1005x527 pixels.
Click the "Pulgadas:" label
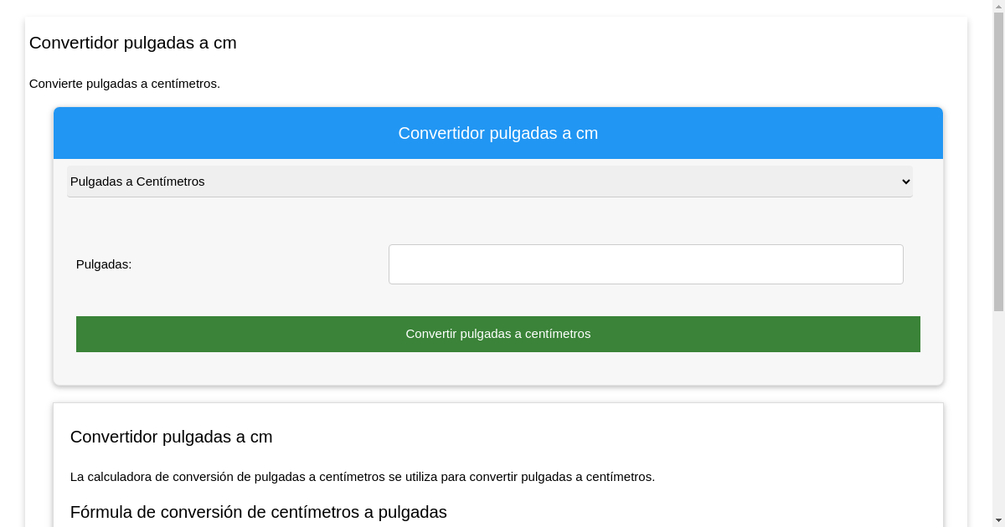point(103,264)
